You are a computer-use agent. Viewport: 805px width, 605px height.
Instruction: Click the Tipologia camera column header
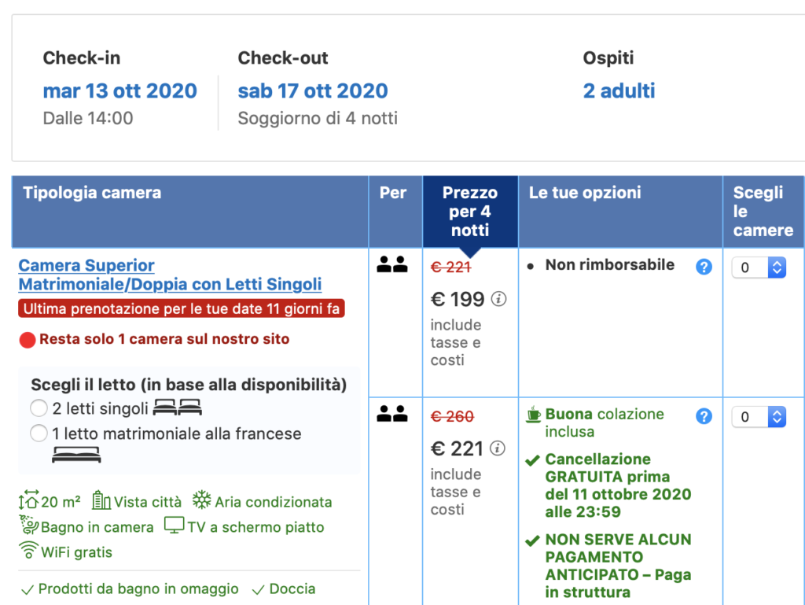92,193
